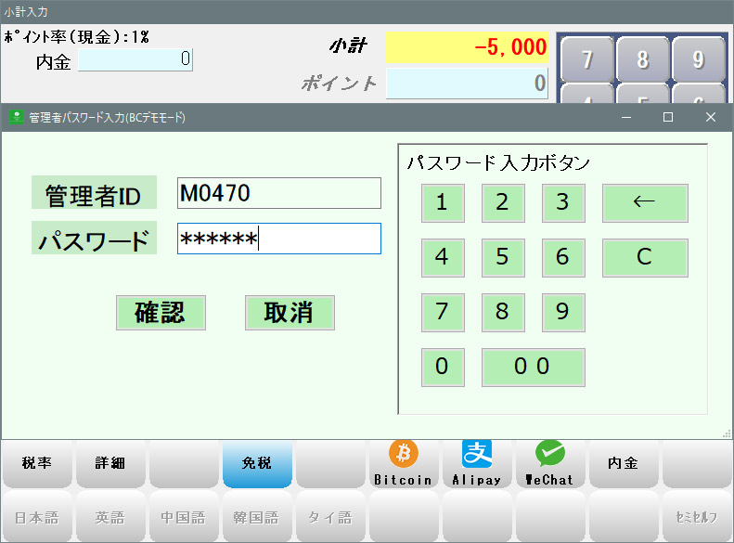This screenshot has width=734, height=543.
Task: Open the 税率 tax rate button
Action: coord(37,463)
